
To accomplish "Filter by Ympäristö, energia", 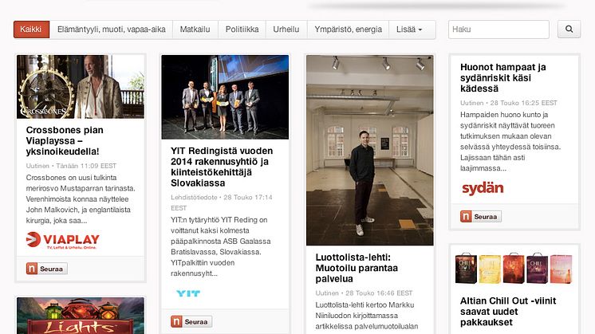I will [348, 29].
